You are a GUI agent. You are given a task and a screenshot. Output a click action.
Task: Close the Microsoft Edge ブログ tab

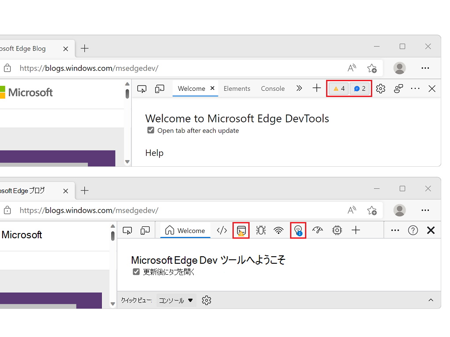(65, 191)
